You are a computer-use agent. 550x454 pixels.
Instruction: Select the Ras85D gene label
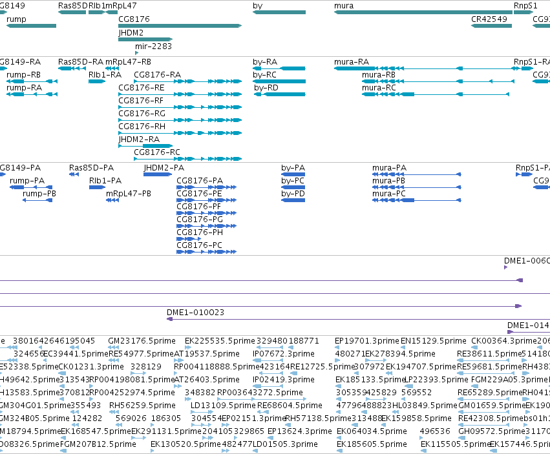[72, 6]
